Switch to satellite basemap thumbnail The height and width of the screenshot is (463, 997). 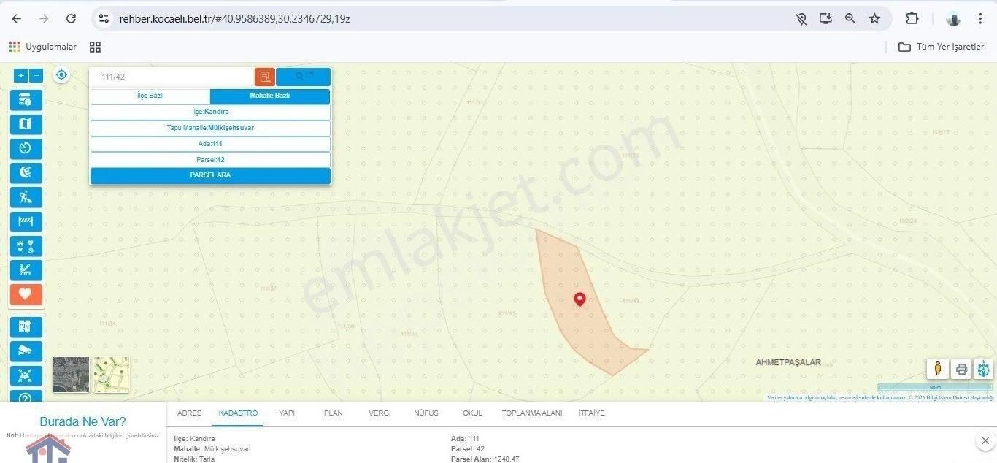(x=72, y=375)
